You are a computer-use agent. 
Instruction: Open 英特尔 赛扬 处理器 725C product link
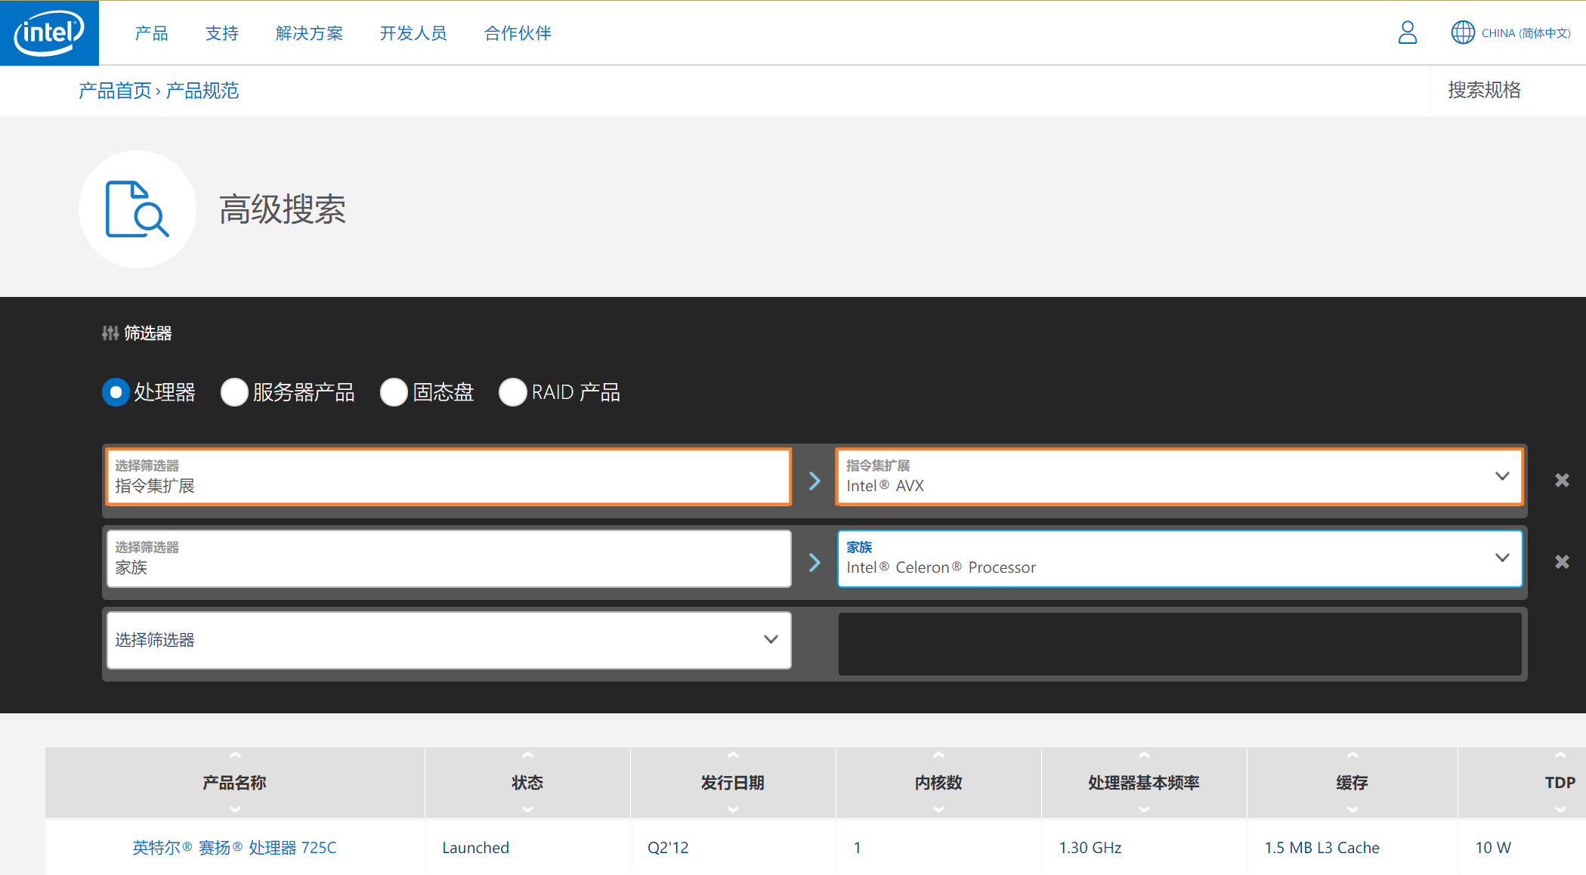click(234, 848)
